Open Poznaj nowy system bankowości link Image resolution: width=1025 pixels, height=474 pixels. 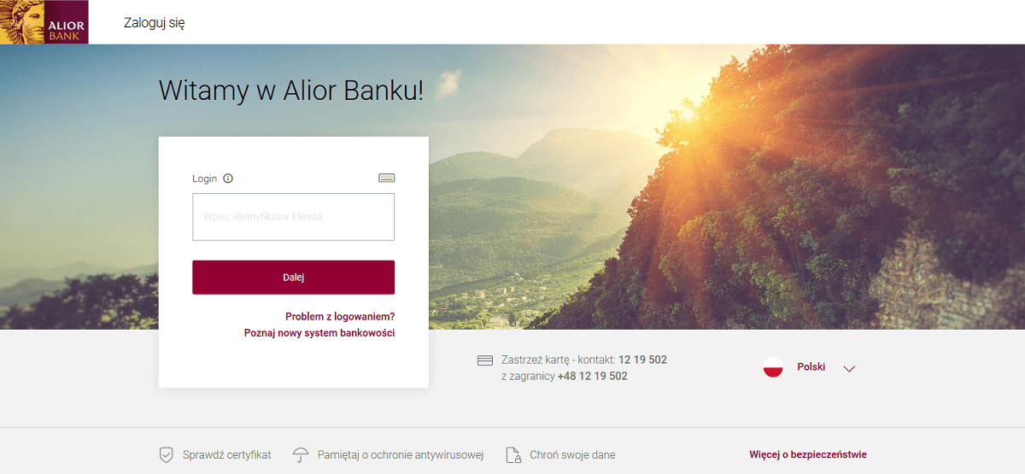point(319,333)
